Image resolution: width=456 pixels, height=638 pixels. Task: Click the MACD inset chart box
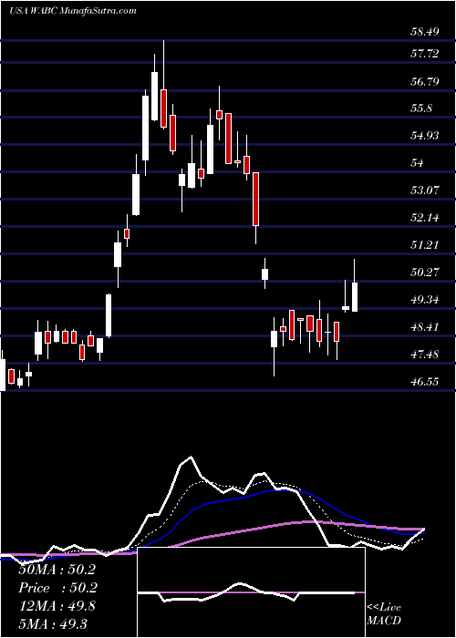251,592
